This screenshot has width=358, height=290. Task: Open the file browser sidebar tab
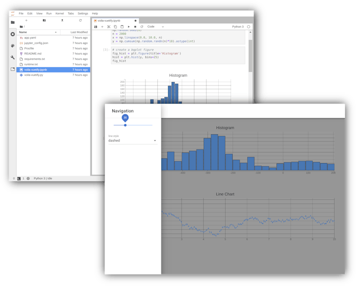(x=13, y=22)
